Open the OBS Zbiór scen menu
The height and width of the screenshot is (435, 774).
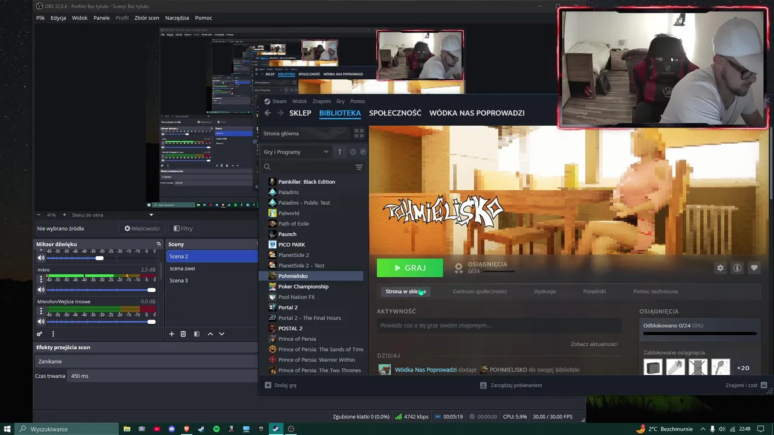(147, 18)
